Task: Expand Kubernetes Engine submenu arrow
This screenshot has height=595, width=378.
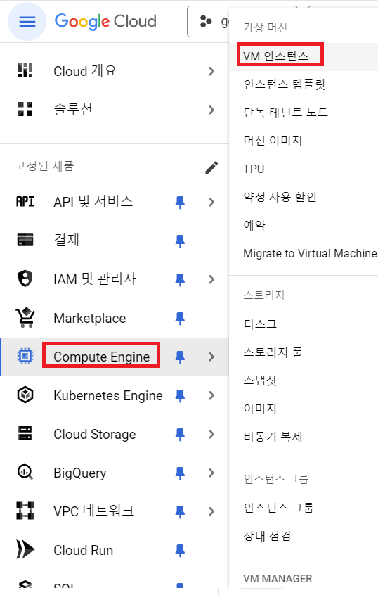Action: [211, 395]
